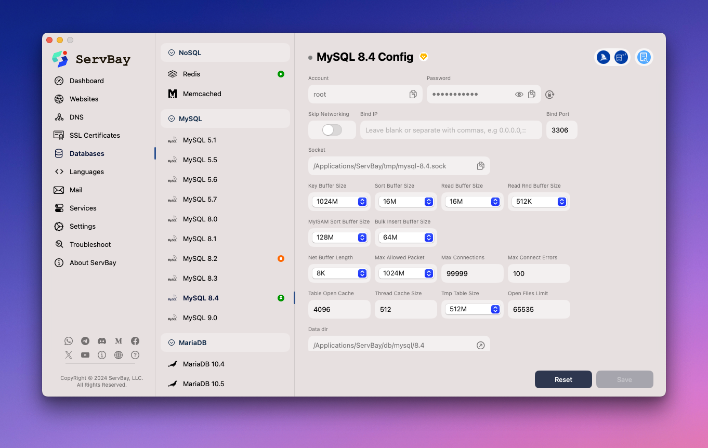Open the MyISAM Sort Buffer Size dropdown
The height and width of the screenshot is (448, 708).
click(339, 238)
